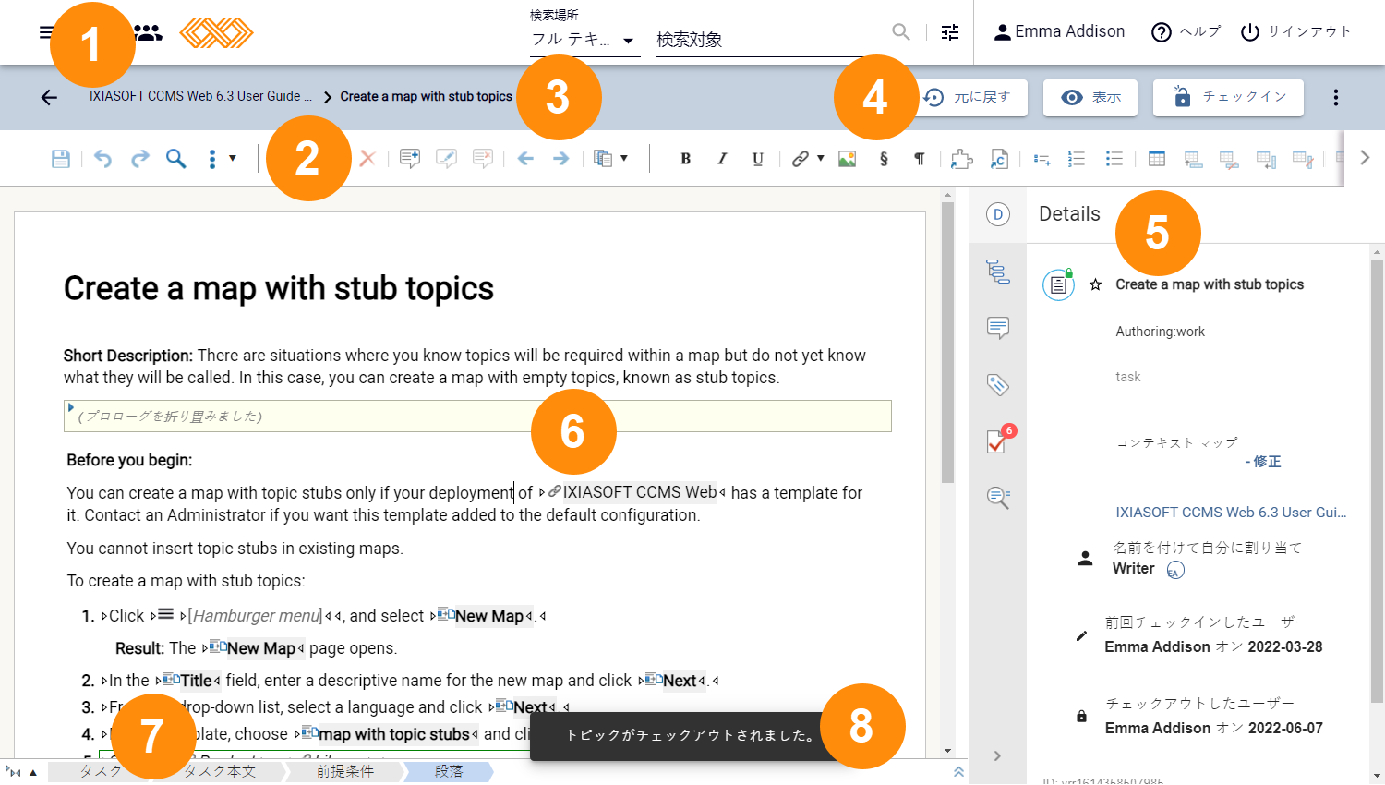Viewport: 1385px width, 785px height.
Task: Insert a table via table icon
Action: coord(1156,159)
